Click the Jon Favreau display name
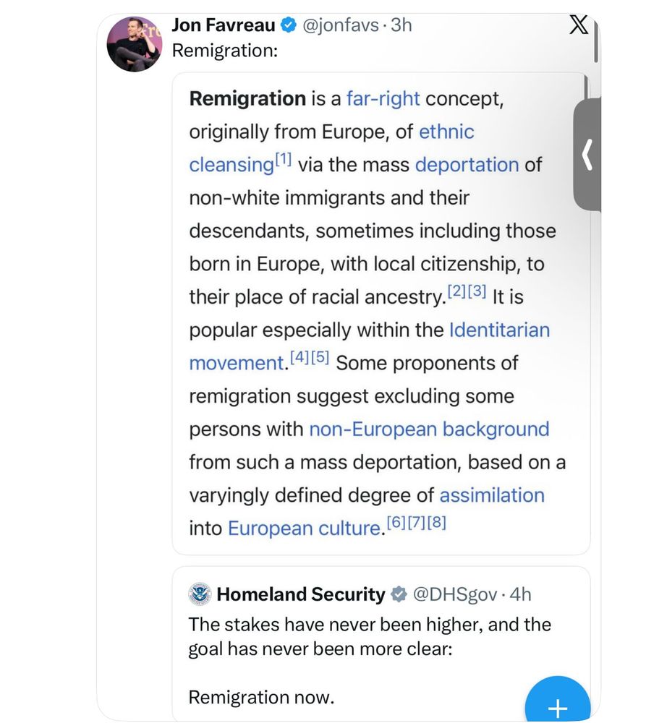This screenshot has width=646, height=723. pyautogui.click(x=224, y=25)
